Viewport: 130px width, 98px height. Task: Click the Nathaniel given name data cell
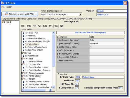(107, 44)
